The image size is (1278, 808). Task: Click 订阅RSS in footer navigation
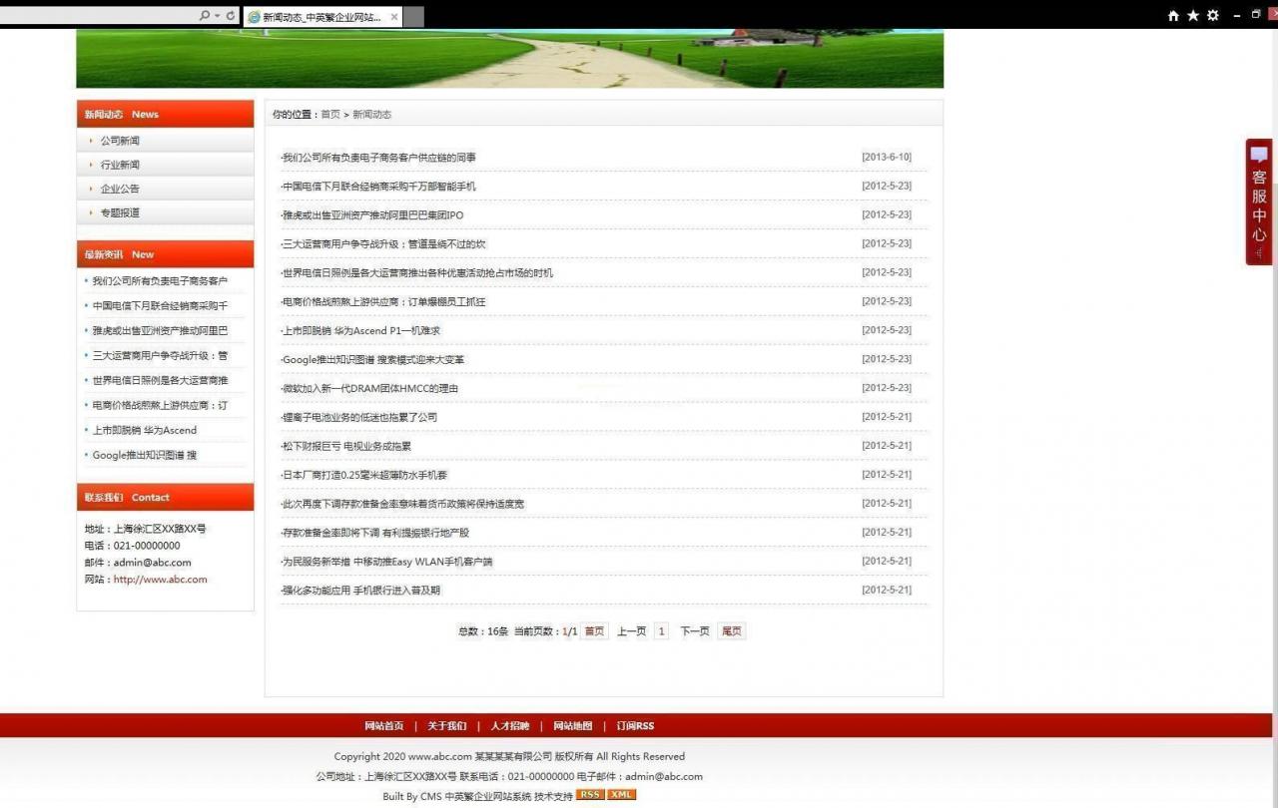tap(635, 726)
